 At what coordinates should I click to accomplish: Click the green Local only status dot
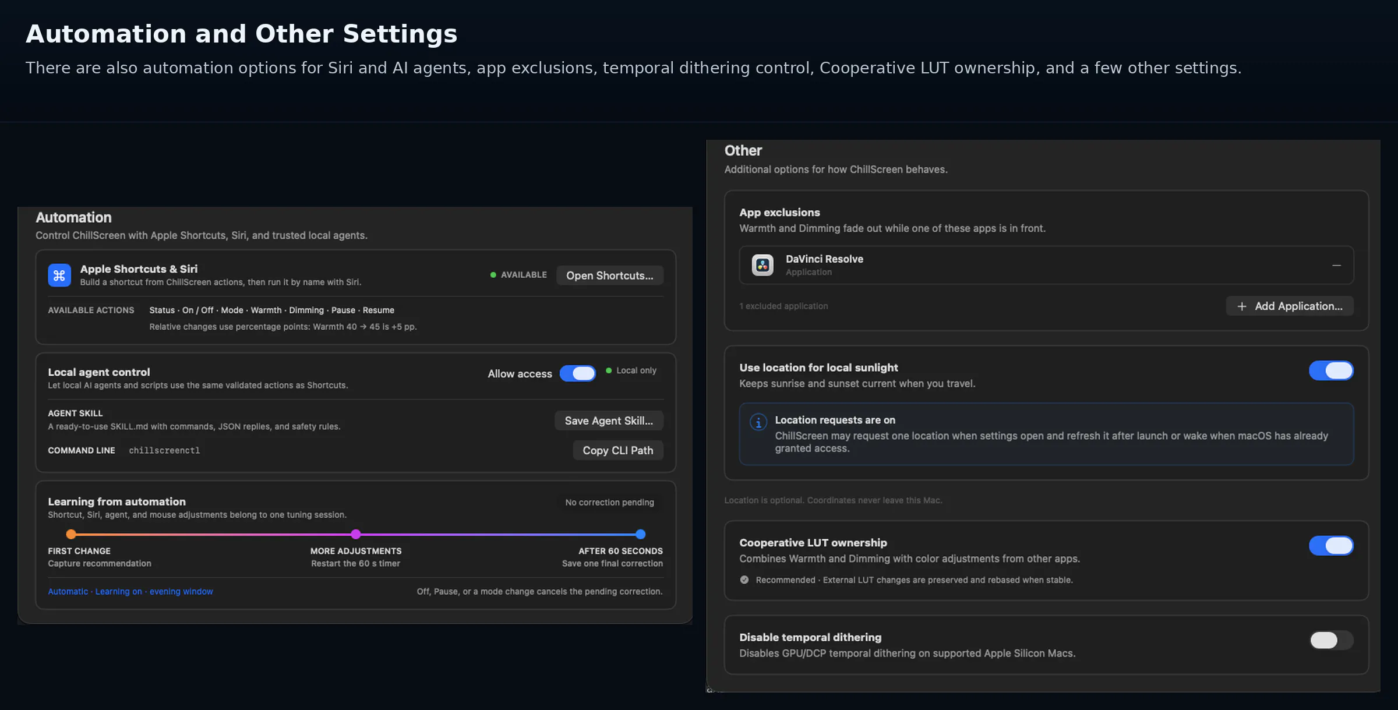tap(609, 370)
